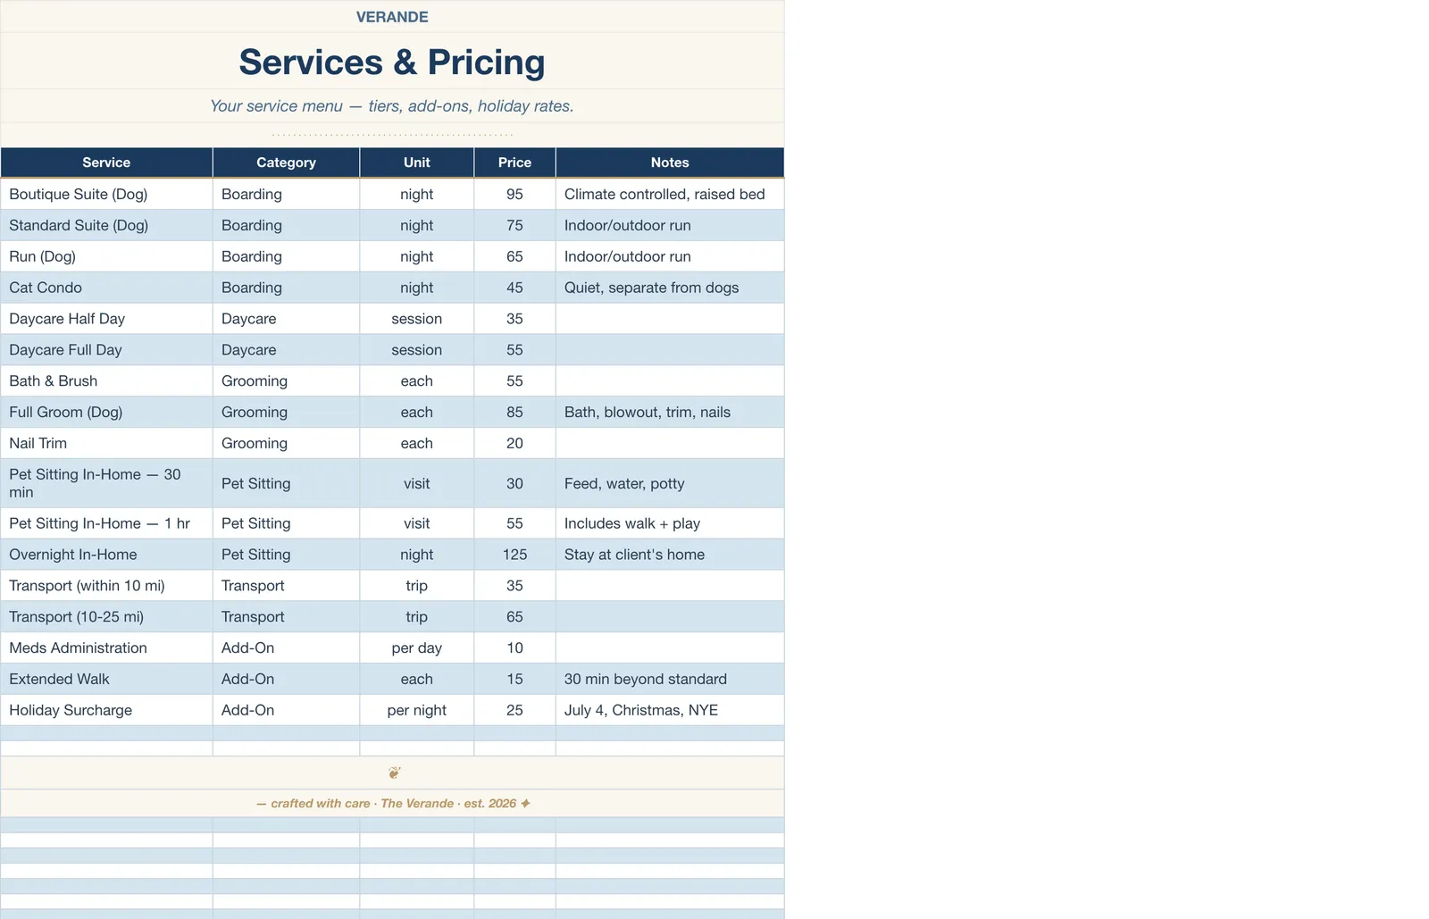Click the Extended Walk price cell 15
1429x919 pixels.
coord(514,679)
